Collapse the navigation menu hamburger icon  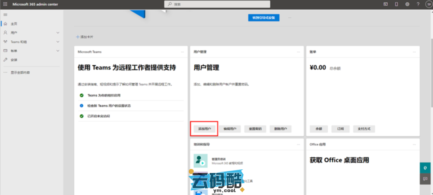click(5, 14)
